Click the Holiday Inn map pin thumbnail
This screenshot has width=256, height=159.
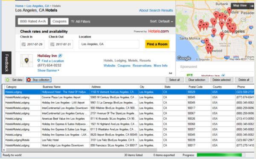[x=26, y=61]
